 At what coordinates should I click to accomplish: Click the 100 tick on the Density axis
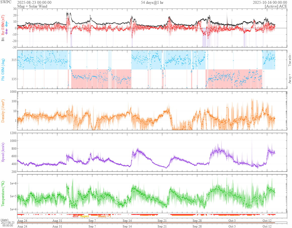pos(14,101)
